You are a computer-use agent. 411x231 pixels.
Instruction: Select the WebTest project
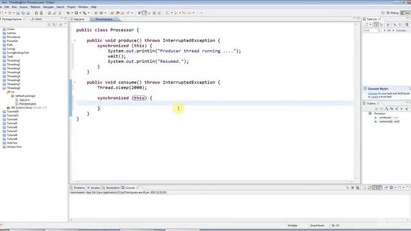tap(12, 143)
